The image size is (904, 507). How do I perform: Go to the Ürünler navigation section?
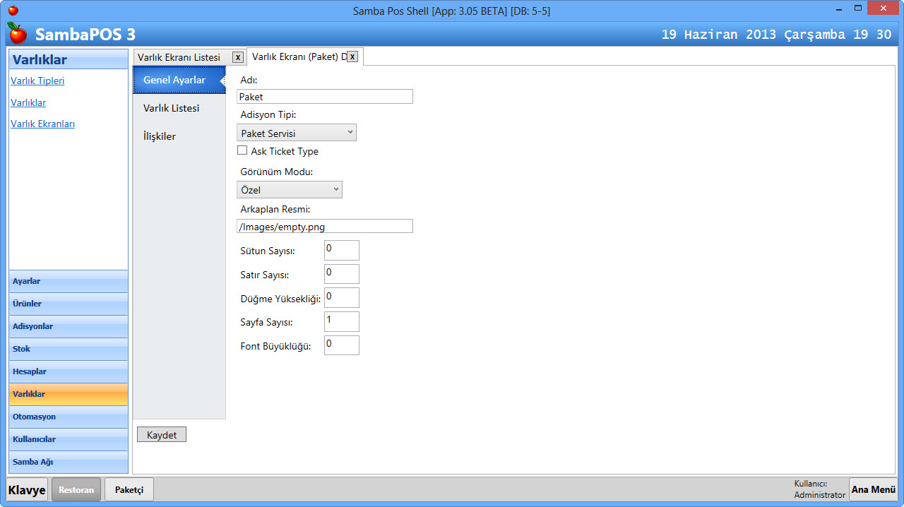click(x=69, y=304)
